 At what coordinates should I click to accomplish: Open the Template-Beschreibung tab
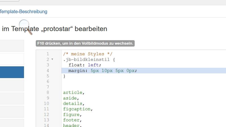coord(23,12)
